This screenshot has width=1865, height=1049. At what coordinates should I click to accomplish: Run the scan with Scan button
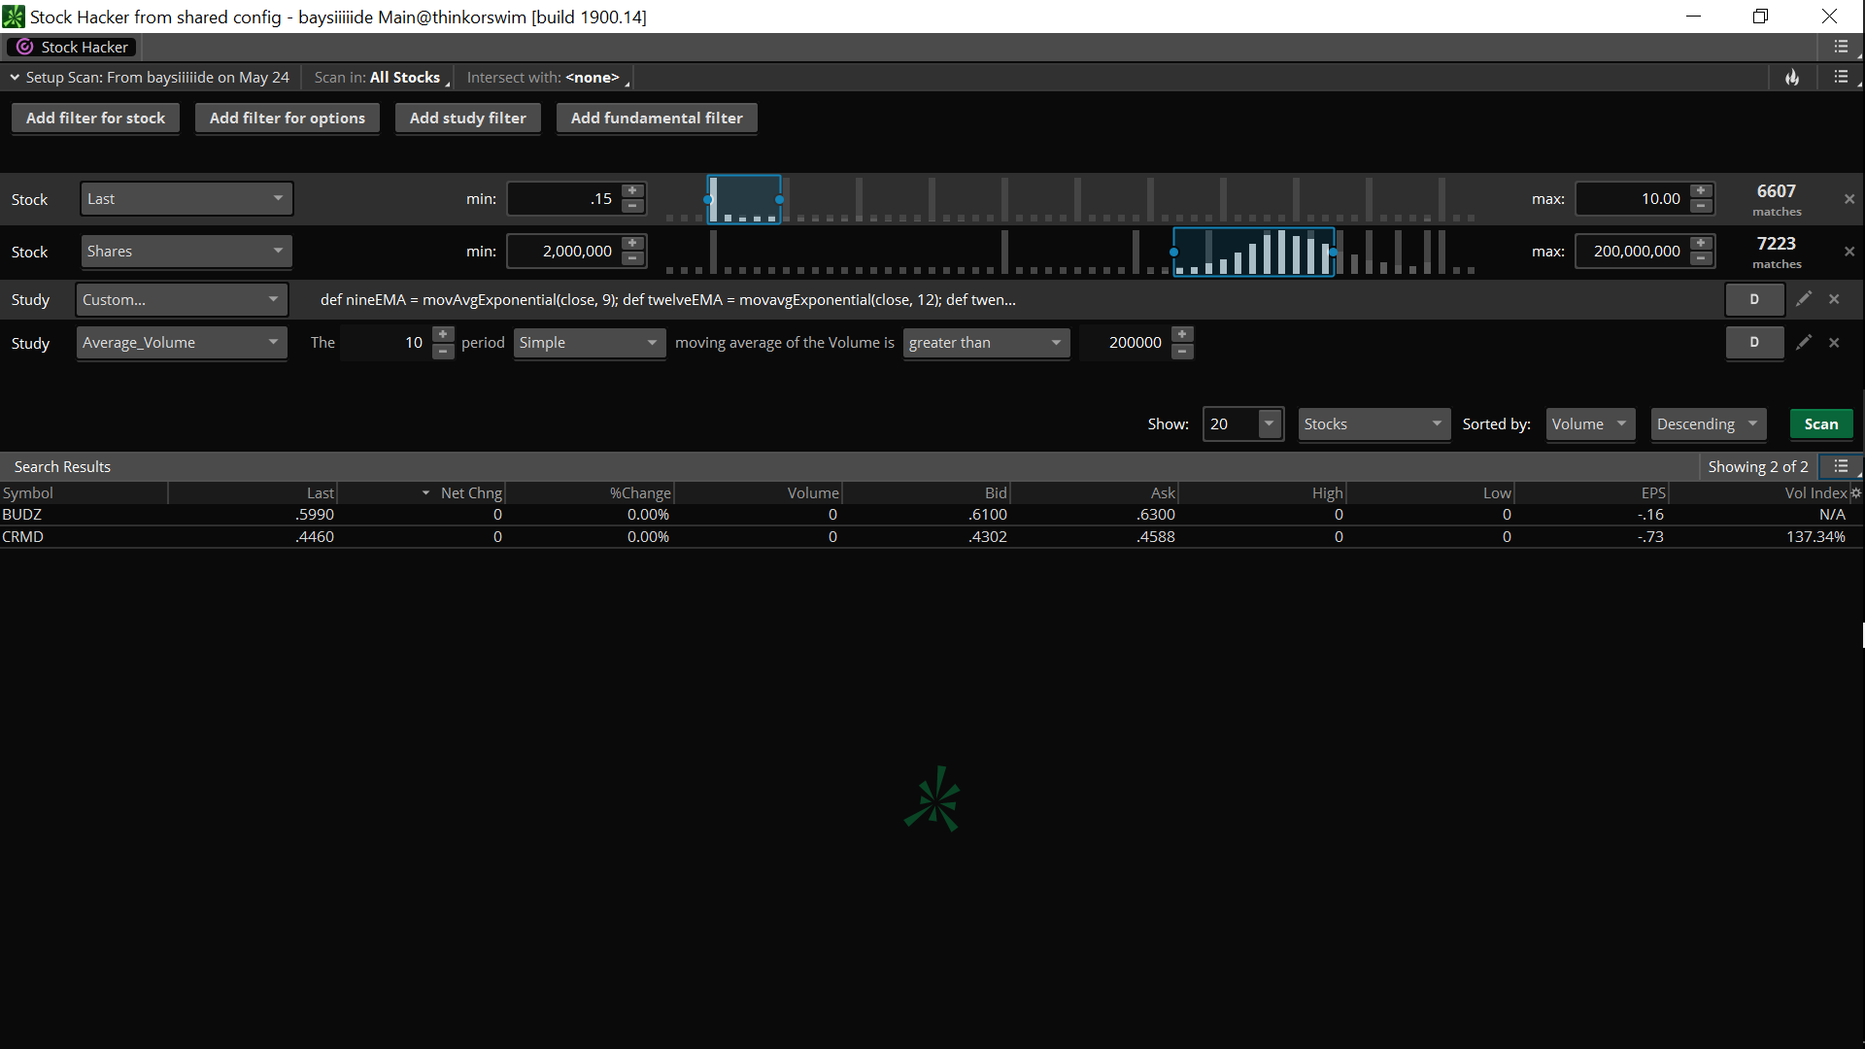[x=1821, y=424]
